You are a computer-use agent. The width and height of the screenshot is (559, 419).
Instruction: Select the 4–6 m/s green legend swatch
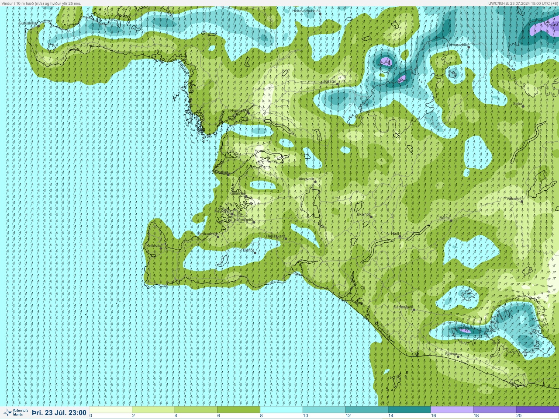tap(197, 410)
